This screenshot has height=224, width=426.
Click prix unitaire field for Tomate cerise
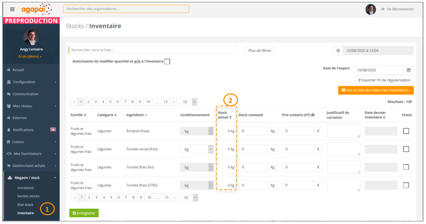click(x=298, y=149)
